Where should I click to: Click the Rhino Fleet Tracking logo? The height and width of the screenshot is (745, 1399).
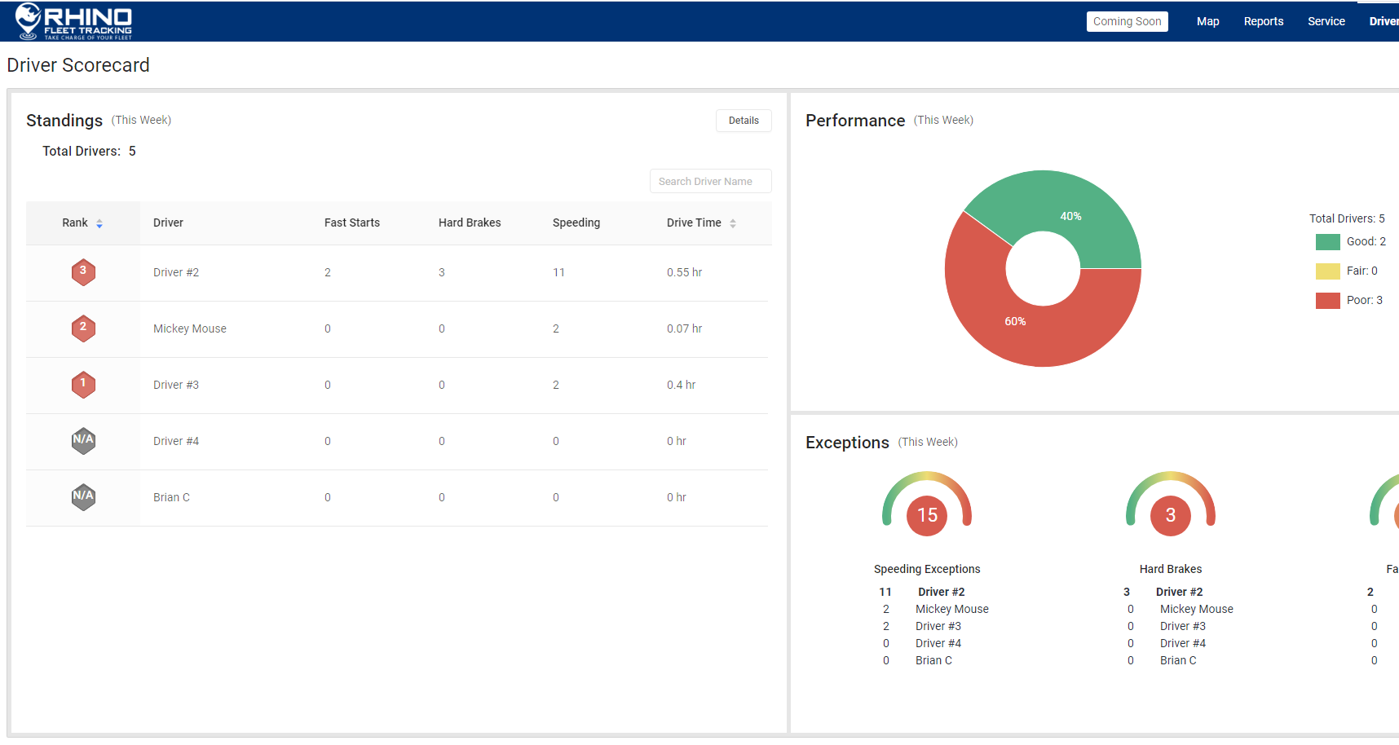[x=73, y=21]
